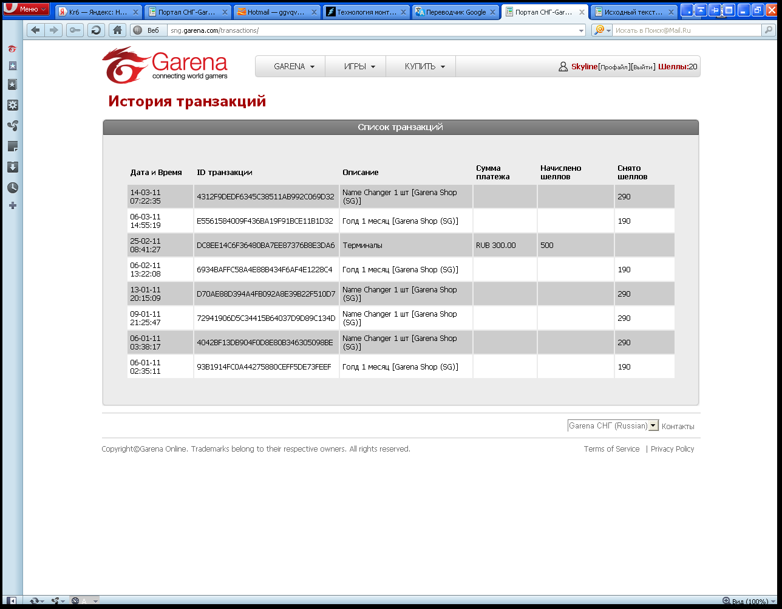Open the КУПИТЬ navigation dropdown
Viewport: 782px width, 609px height.
pos(421,67)
